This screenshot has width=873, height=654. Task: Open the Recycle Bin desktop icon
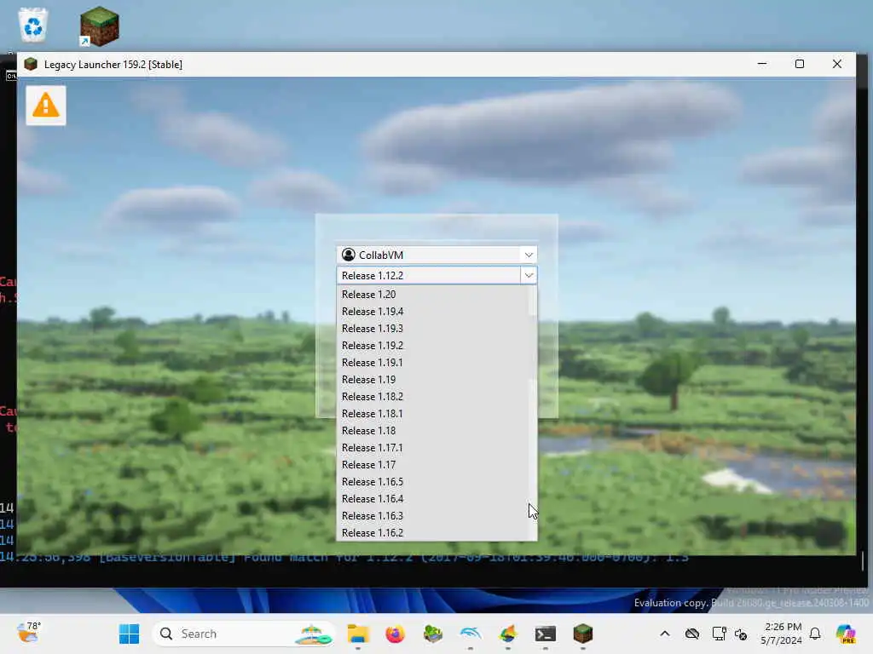33,26
